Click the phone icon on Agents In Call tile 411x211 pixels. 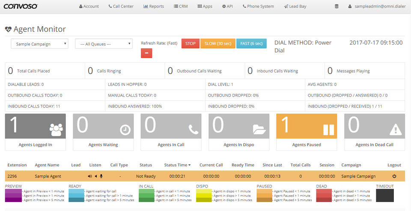(194, 130)
